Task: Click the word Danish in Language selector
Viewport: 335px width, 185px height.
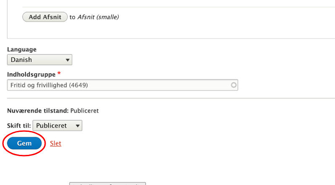Action: 21,60
